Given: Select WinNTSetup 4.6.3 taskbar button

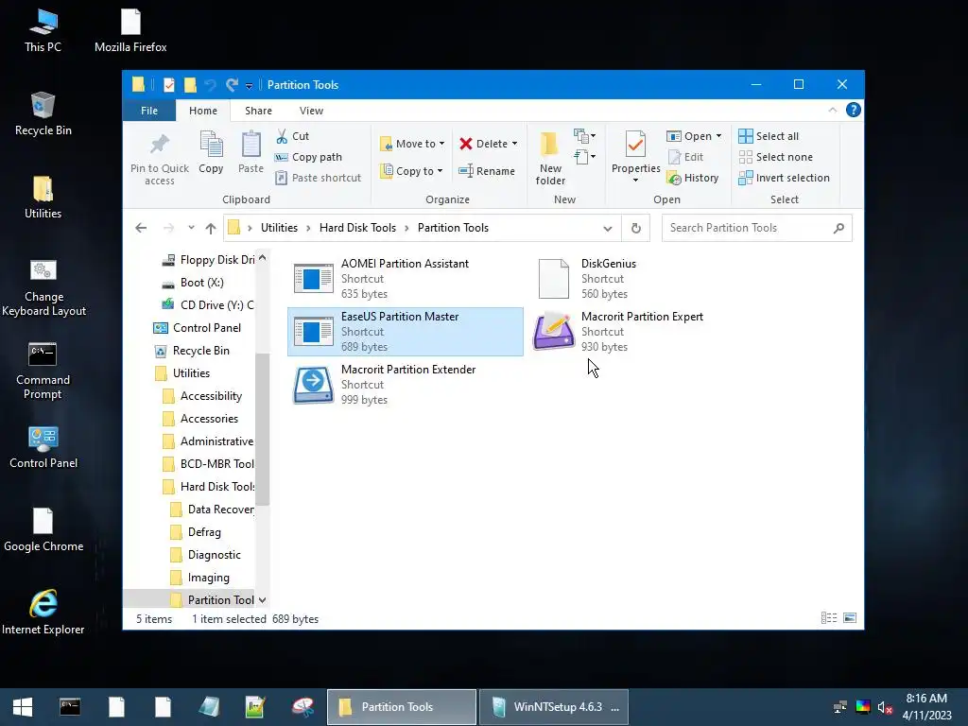Looking at the screenshot, I should [x=554, y=707].
